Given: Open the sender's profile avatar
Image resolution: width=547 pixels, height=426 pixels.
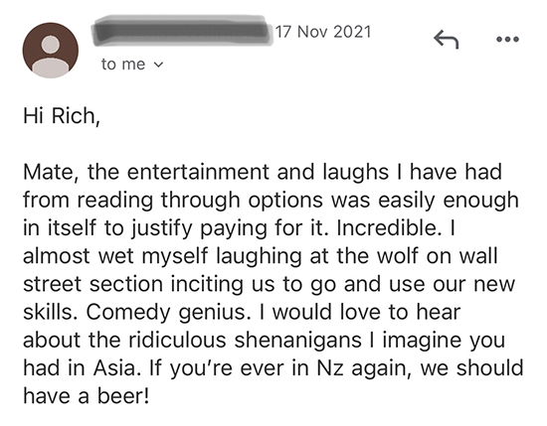Looking at the screenshot, I should (x=51, y=51).
